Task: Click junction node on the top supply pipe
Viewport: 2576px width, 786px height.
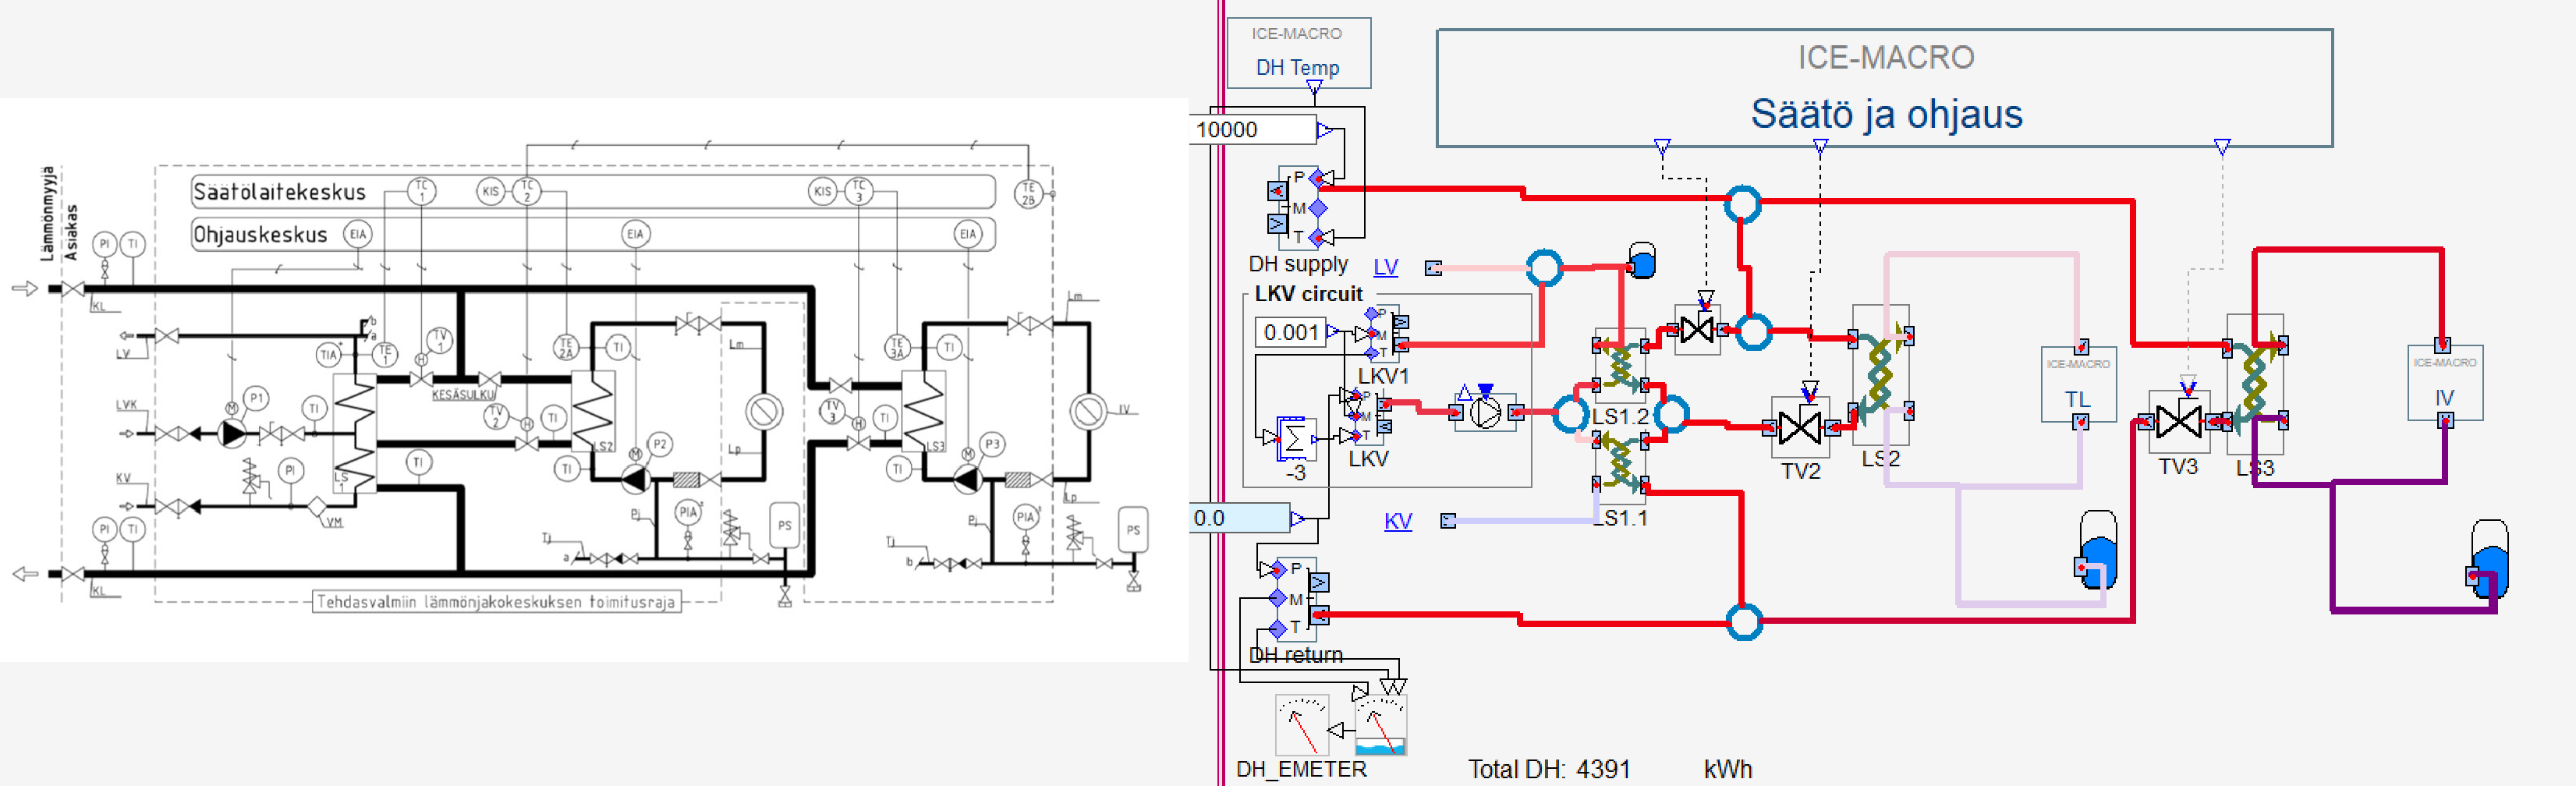Action: [1742, 204]
